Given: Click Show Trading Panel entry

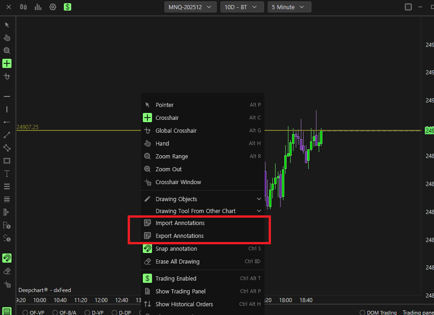Looking at the screenshot, I should pos(203,291).
